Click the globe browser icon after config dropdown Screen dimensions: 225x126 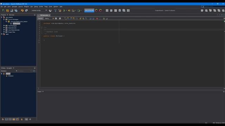tap(50, 10)
